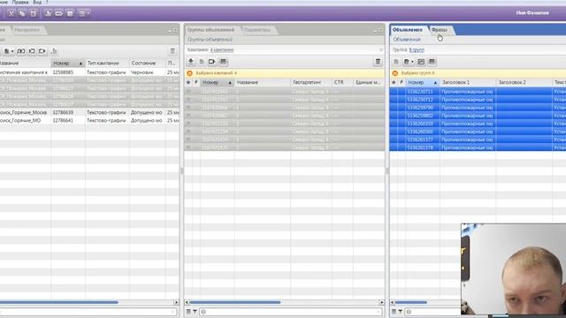Select the campaign row numbered 32598985
Screen dimensions: 566x318
(x=89, y=72)
